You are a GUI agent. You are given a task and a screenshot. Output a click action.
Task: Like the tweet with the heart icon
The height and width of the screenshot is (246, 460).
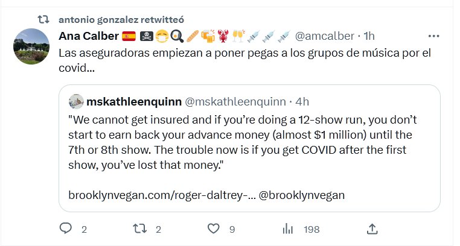click(x=213, y=229)
